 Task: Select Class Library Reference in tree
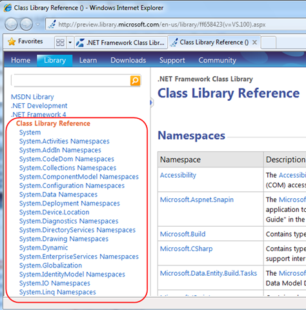tap(53, 123)
